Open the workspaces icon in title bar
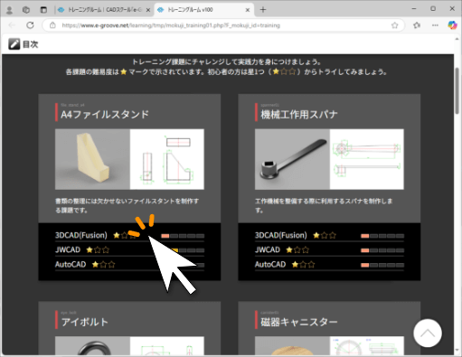 pyautogui.click(x=26, y=10)
